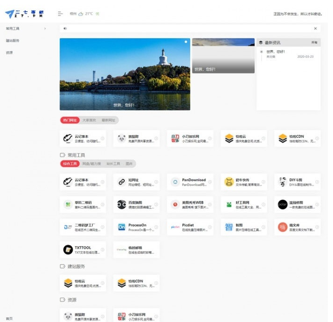Open 小刀娱乐网 card under 资源 section
Screen dimensions: 333x322
(x=136, y=315)
